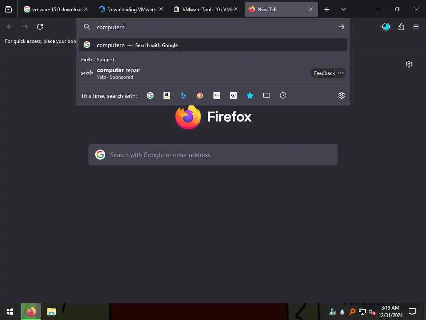This screenshot has height=320, width=426.
Task: Open the Windows notification center
Action: [x=412, y=312]
